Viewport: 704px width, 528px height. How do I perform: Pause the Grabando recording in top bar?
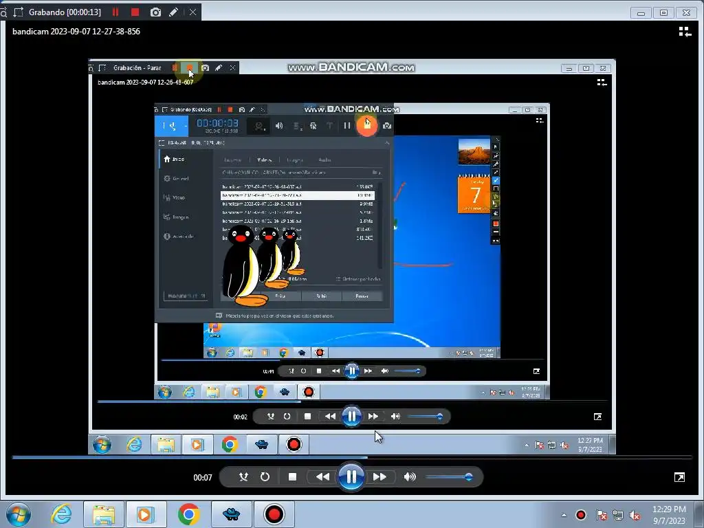coord(115,12)
